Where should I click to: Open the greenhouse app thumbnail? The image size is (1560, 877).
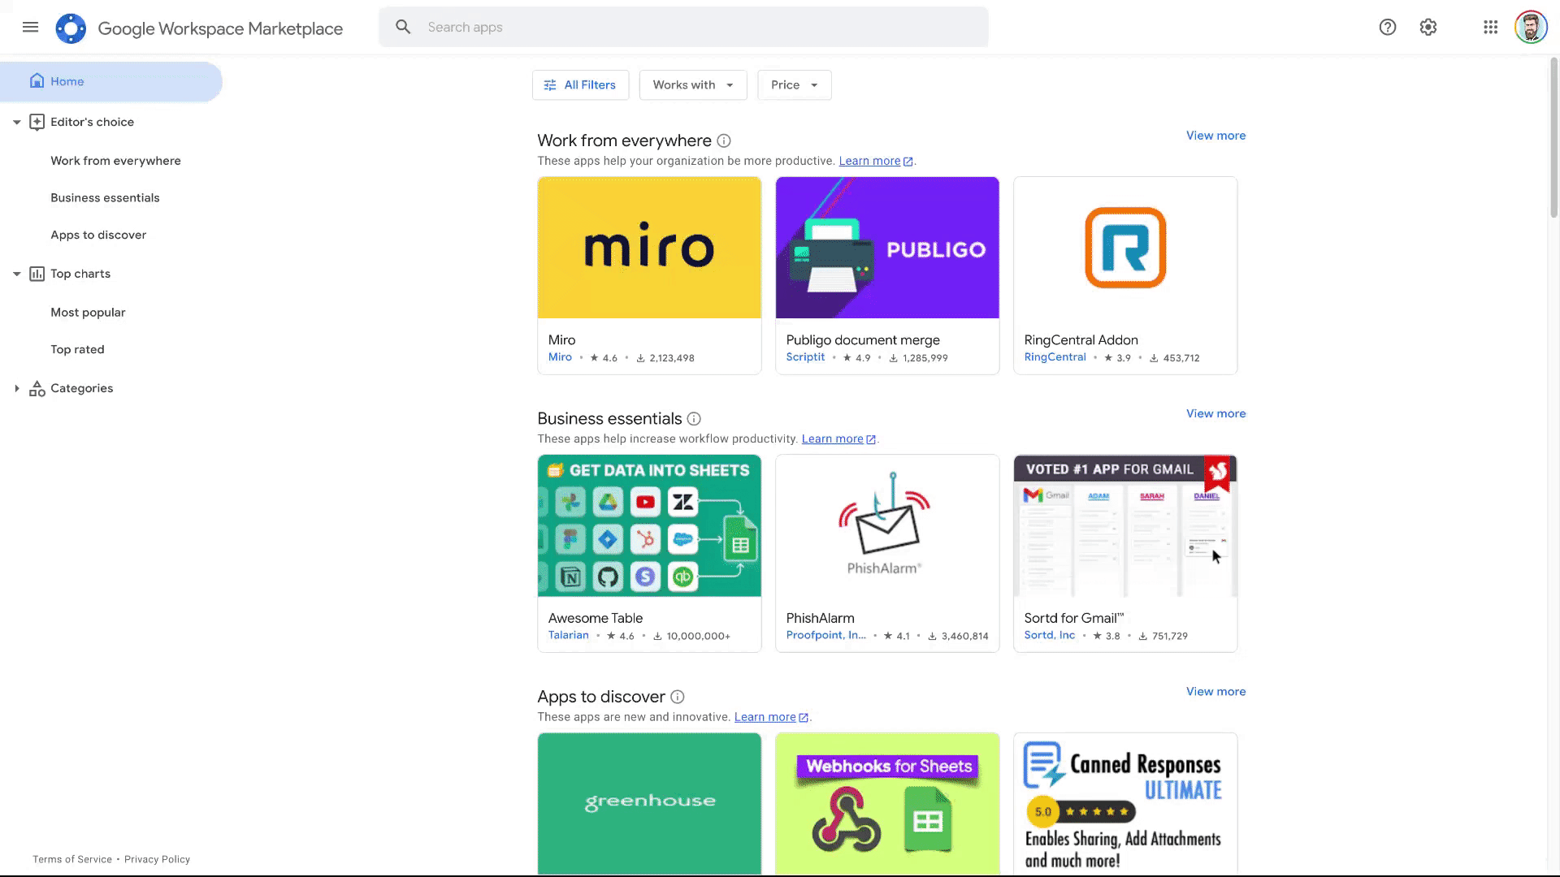(x=649, y=804)
